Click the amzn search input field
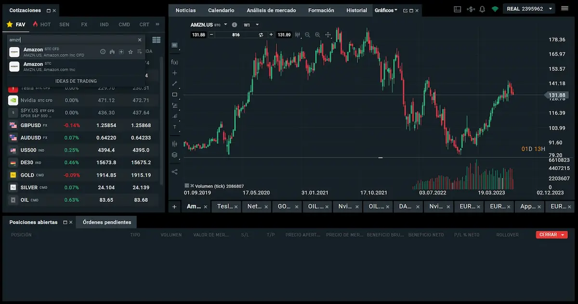 (72, 40)
